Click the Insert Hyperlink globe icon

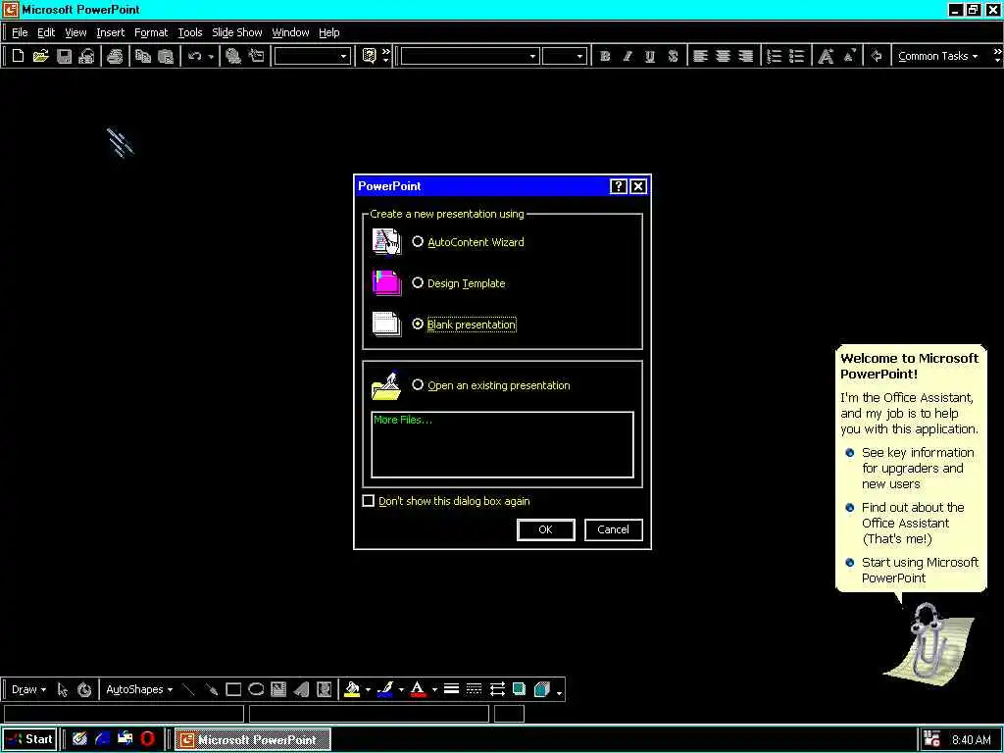[233, 56]
